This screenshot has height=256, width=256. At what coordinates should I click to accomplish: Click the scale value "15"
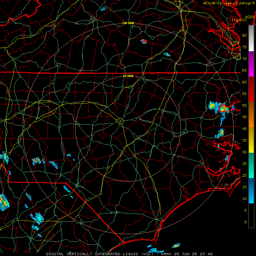(x=244, y=187)
